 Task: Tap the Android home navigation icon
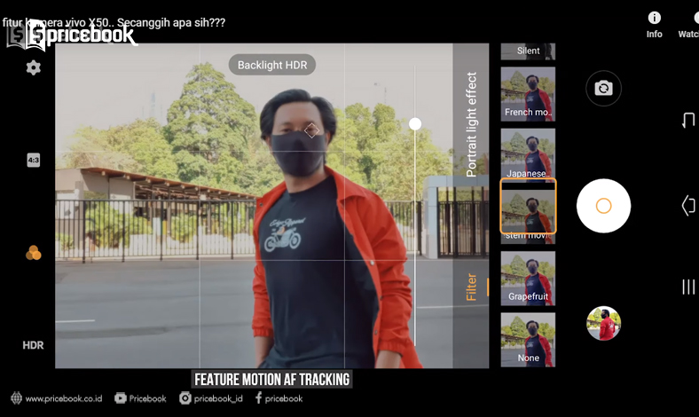tap(688, 206)
